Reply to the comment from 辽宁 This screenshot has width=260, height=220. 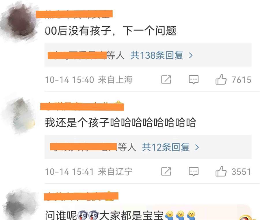[194, 171]
